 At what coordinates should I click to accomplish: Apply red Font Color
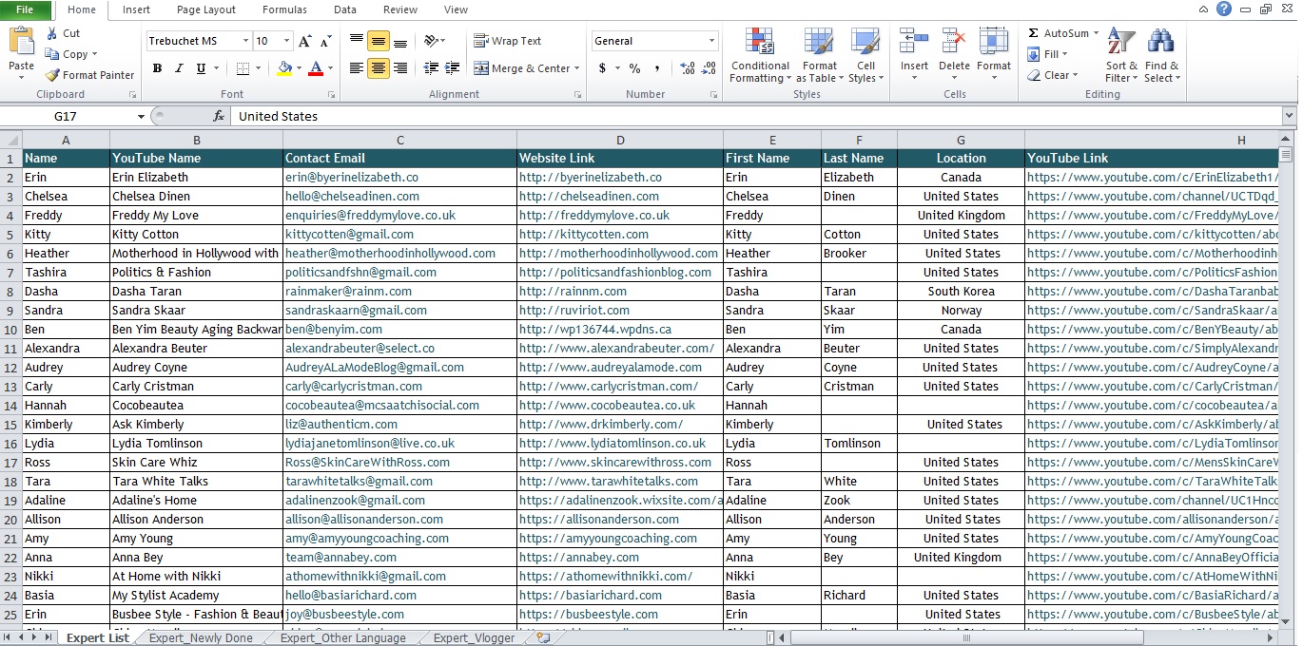316,68
